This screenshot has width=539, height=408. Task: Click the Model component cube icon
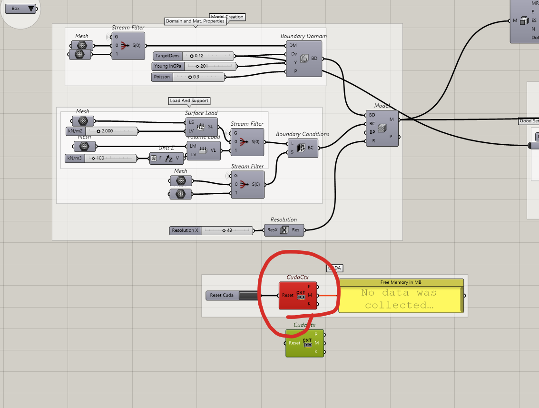pos(382,128)
